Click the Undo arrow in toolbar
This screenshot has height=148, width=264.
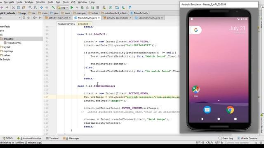click(x=2, y=7)
